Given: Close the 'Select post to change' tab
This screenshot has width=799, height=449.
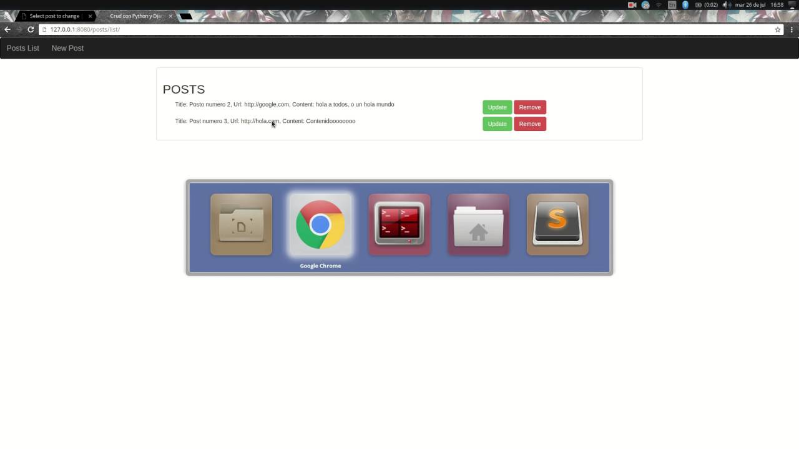Looking at the screenshot, I should [90, 16].
